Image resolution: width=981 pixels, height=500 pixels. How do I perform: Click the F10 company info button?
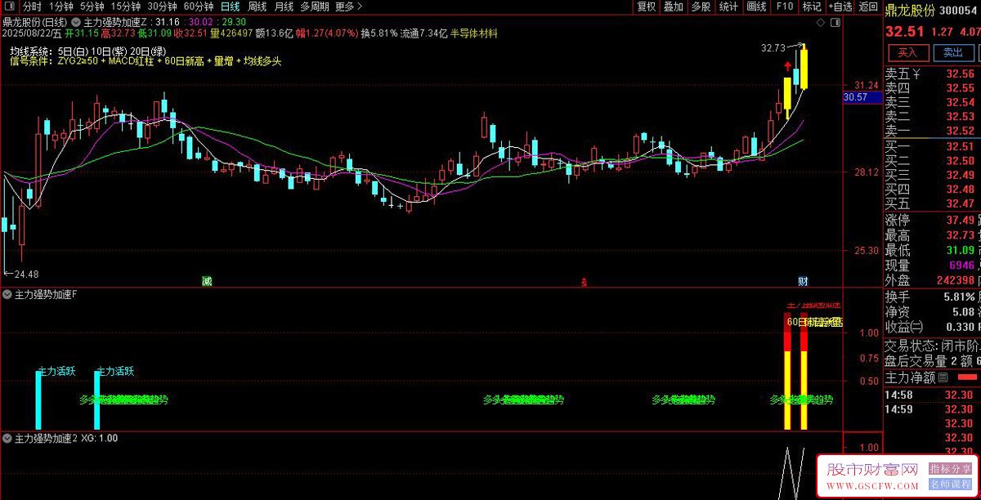pyautogui.click(x=784, y=7)
